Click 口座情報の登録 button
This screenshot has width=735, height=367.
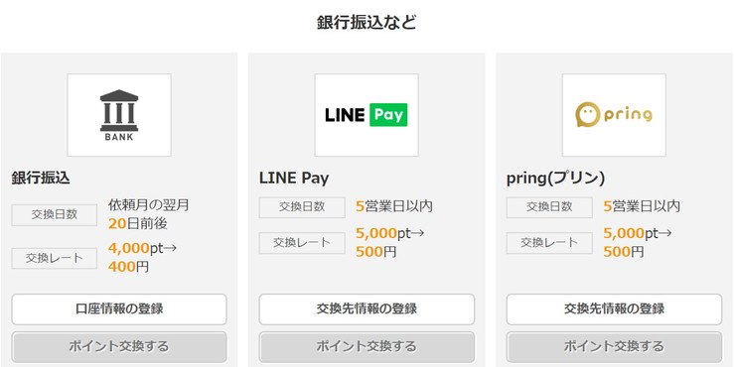[x=119, y=309]
